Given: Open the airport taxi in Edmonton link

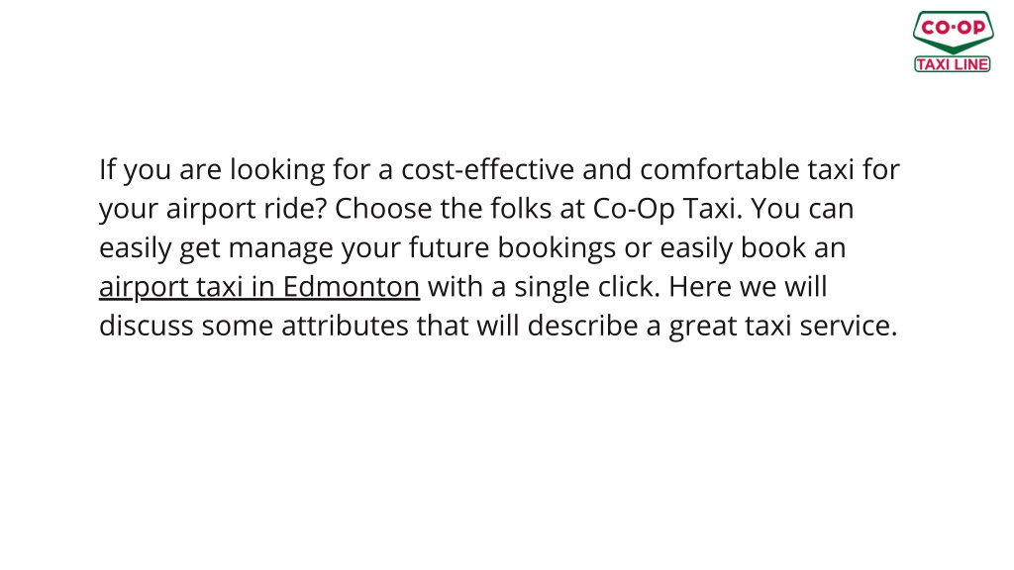Looking at the screenshot, I should pyautogui.click(x=259, y=287).
